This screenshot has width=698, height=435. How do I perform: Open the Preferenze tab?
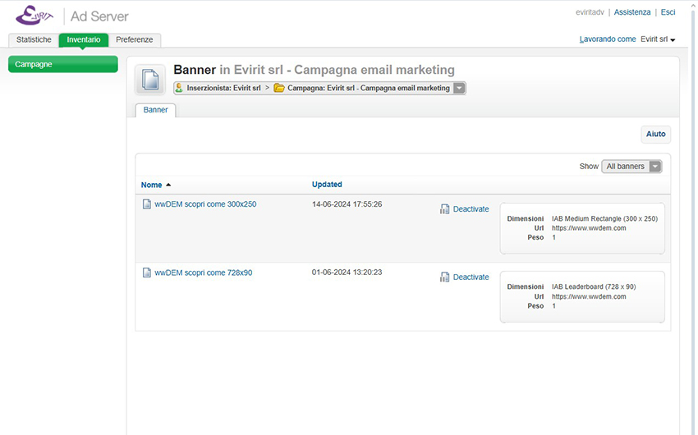tap(134, 39)
